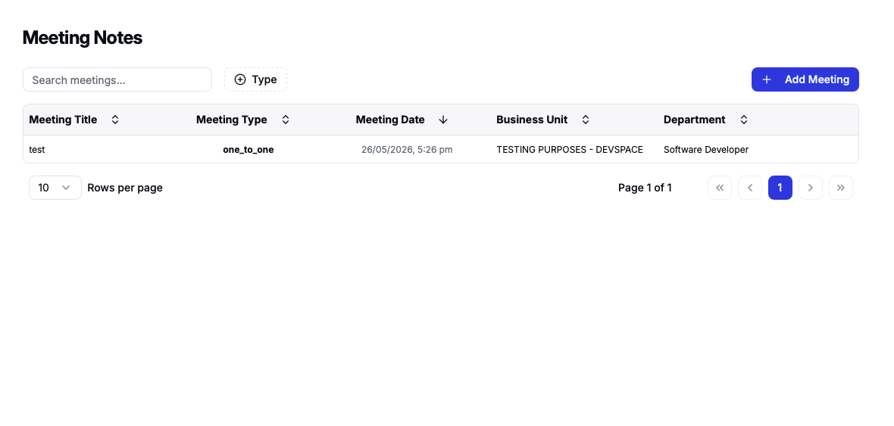Go to first page with double-left chevron
This screenshot has width=894, height=426.
720,188
